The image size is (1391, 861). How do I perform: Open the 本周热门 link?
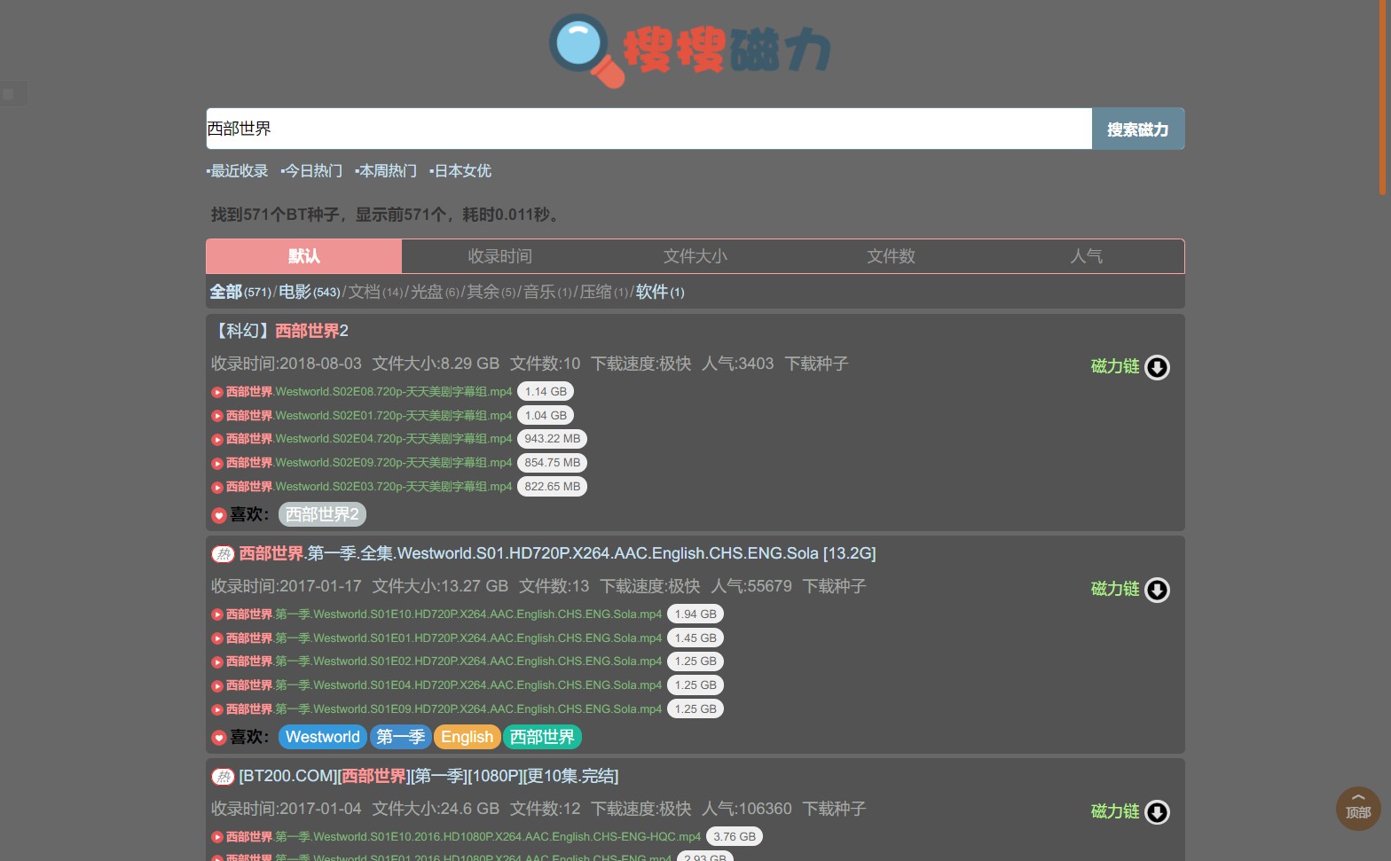click(x=387, y=171)
